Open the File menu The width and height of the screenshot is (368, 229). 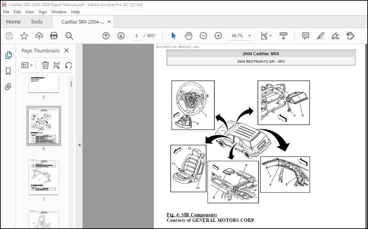pyautogui.click(x=6, y=12)
